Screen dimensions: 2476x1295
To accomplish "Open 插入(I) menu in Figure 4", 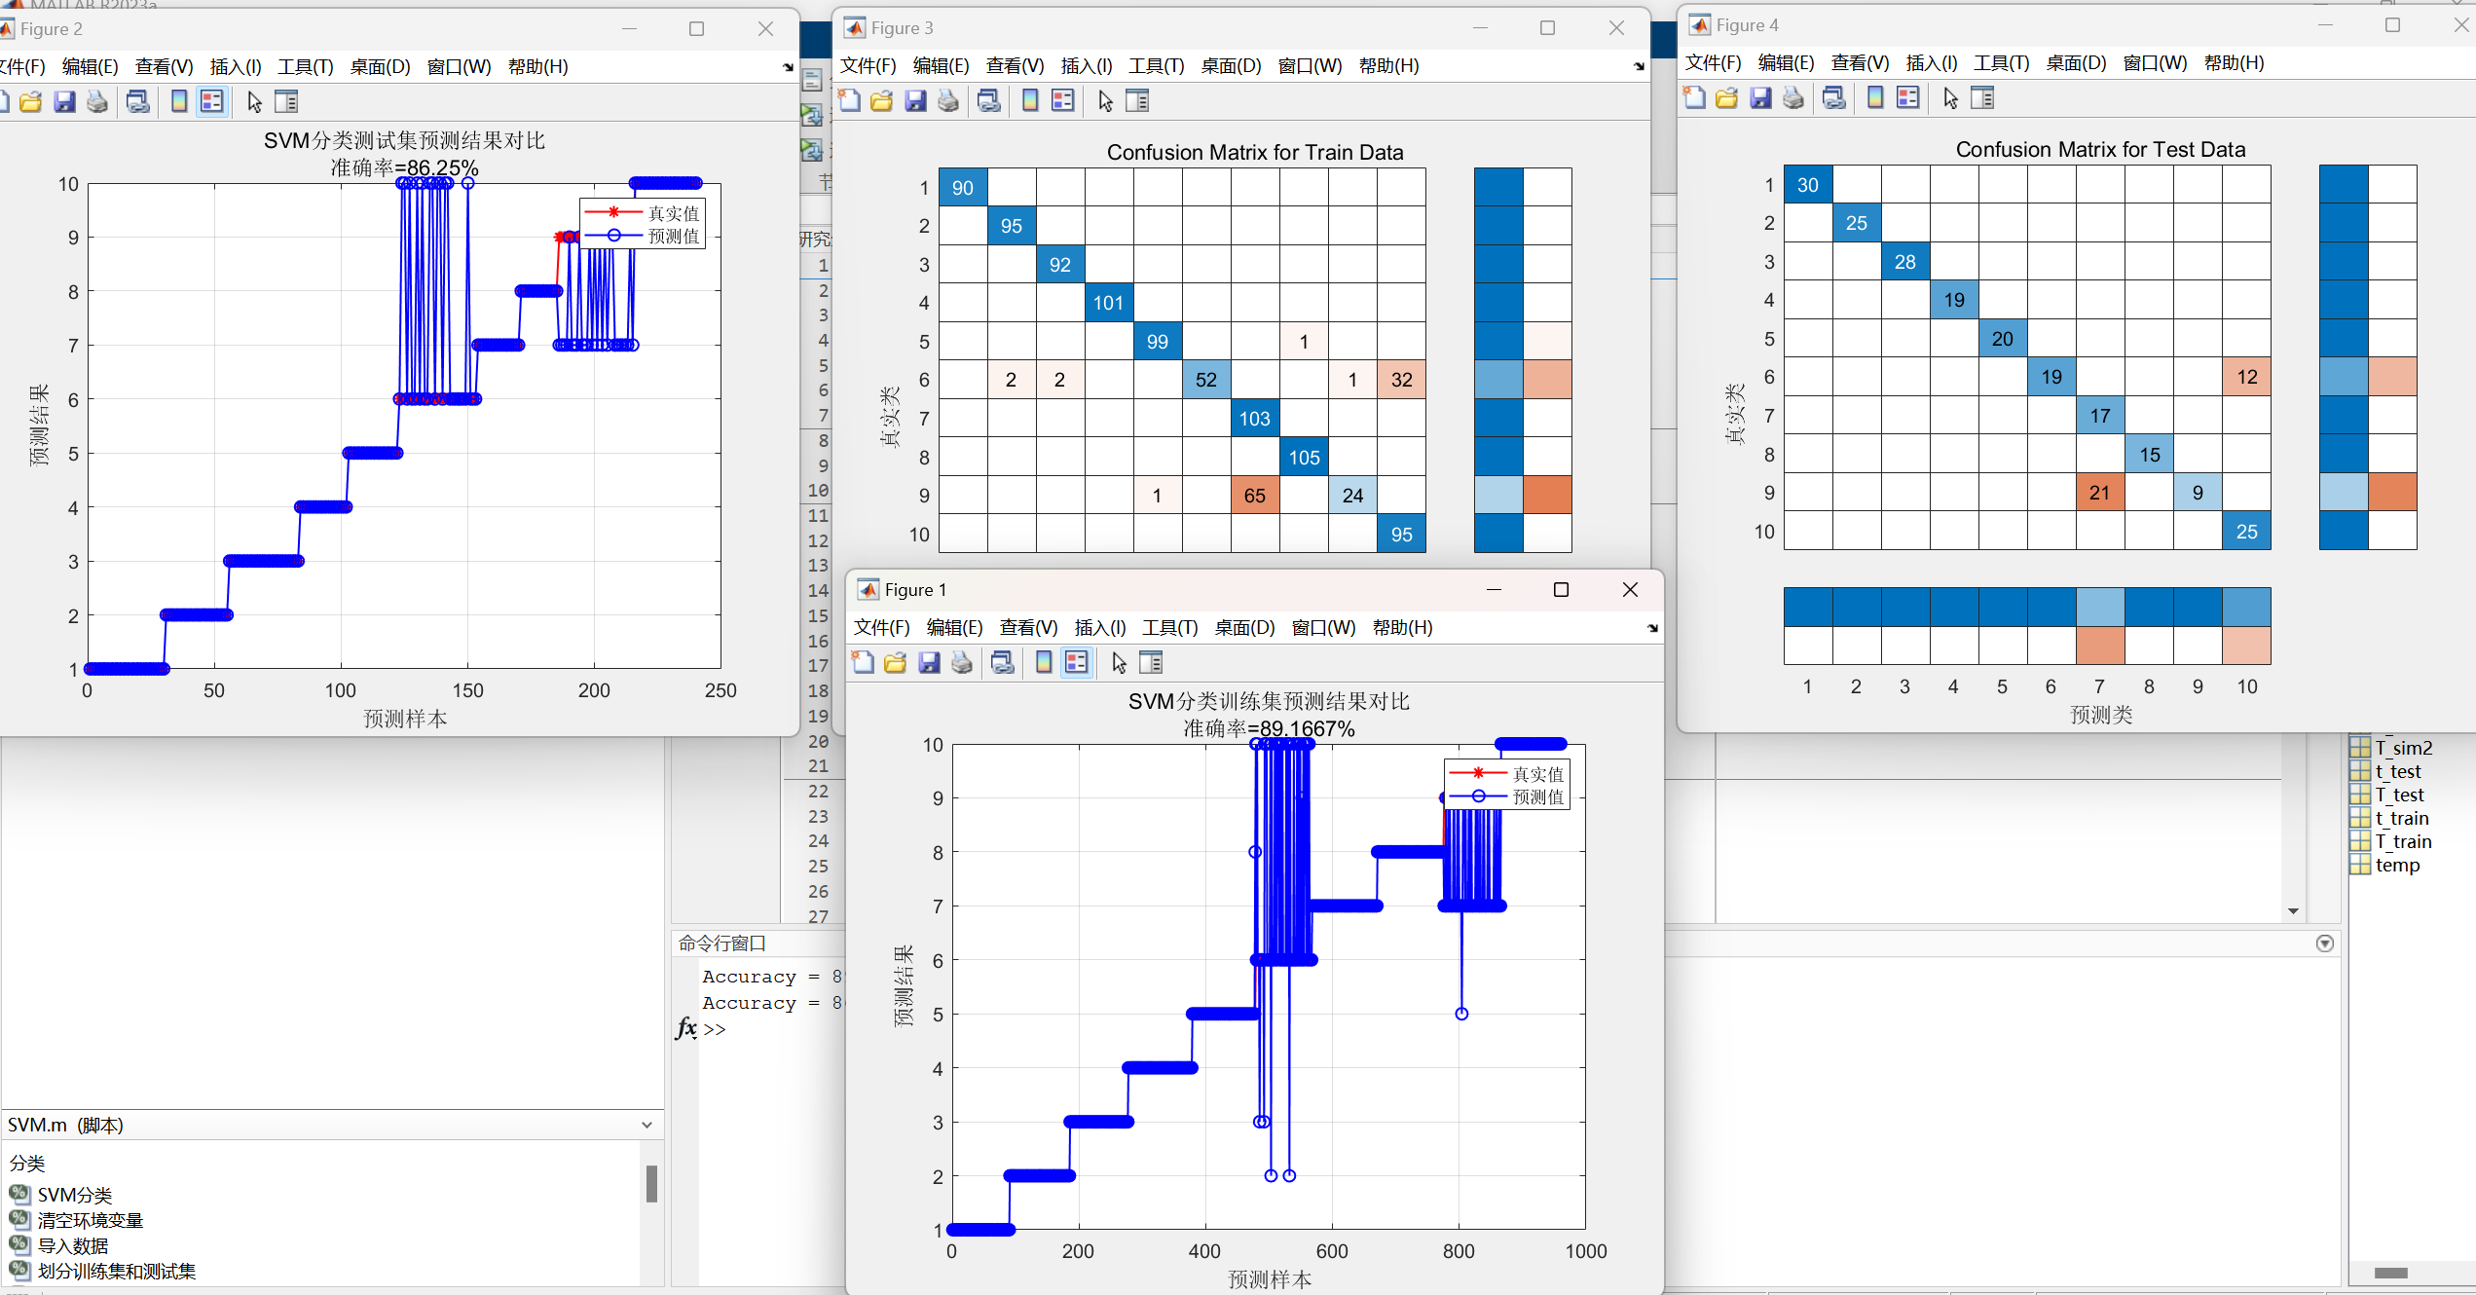I will (1930, 63).
